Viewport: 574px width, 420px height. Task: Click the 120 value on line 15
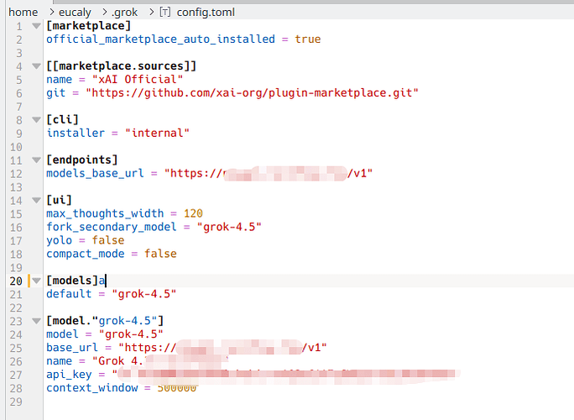pyautogui.click(x=193, y=213)
